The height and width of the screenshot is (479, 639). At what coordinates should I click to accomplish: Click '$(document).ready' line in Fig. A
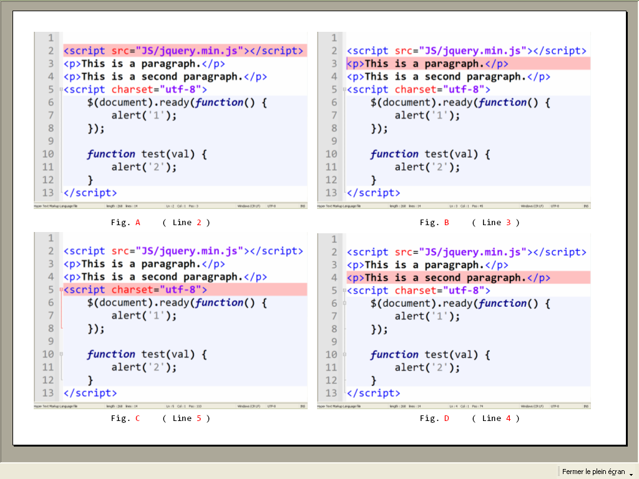(177, 102)
